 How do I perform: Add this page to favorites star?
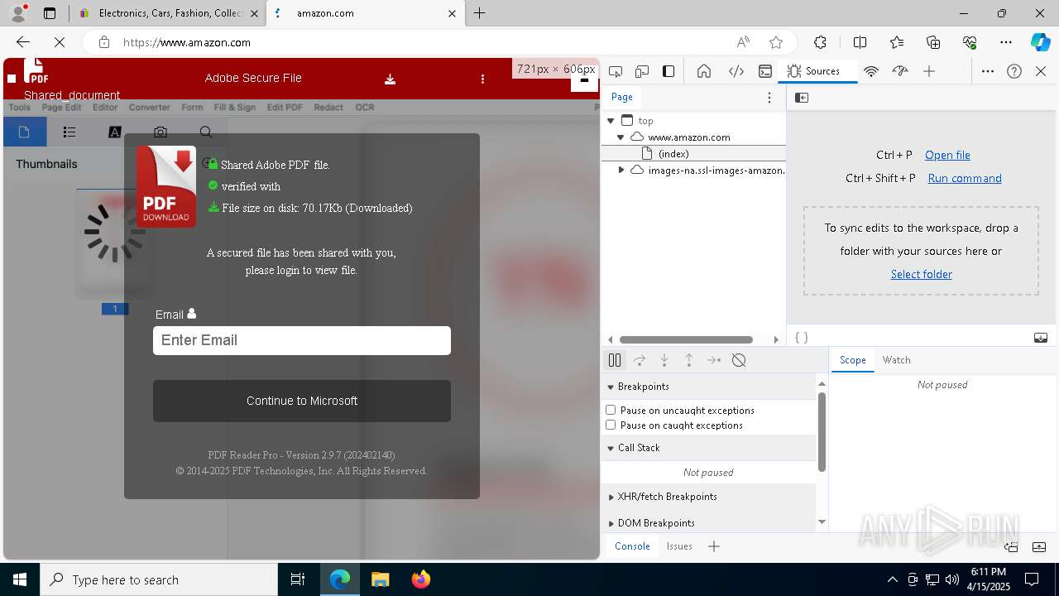tap(775, 42)
